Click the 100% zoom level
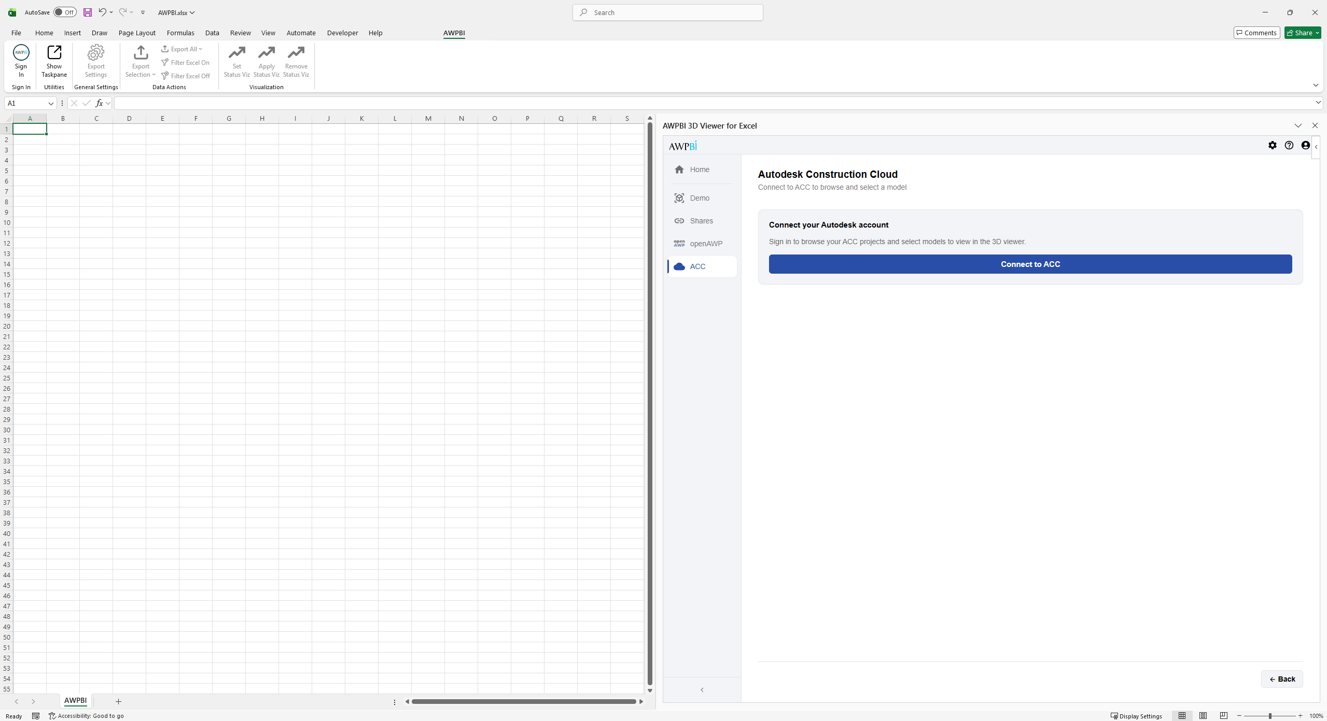Viewport: 1327px width, 721px height. (x=1316, y=716)
